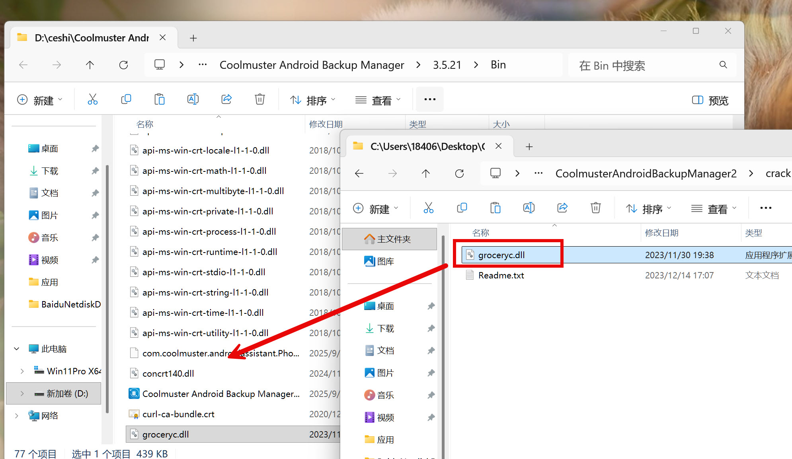This screenshot has height=459, width=792.
Task: Click the Rename icon in crack window toolbar
Action: 529,208
